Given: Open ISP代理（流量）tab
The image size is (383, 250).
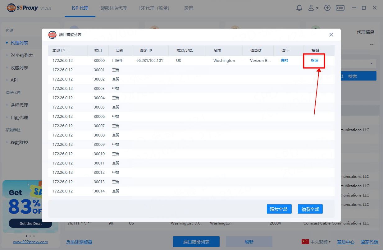Looking at the screenshot, I should [x=155, y=8].
